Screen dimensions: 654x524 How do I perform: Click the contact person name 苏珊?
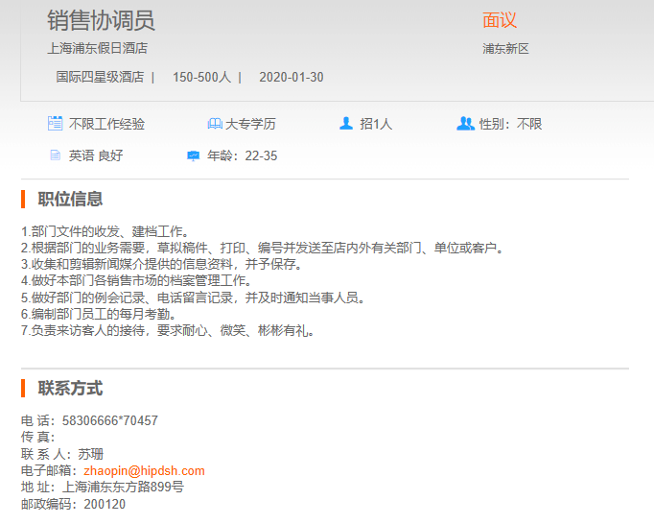(x=90, y=455)
